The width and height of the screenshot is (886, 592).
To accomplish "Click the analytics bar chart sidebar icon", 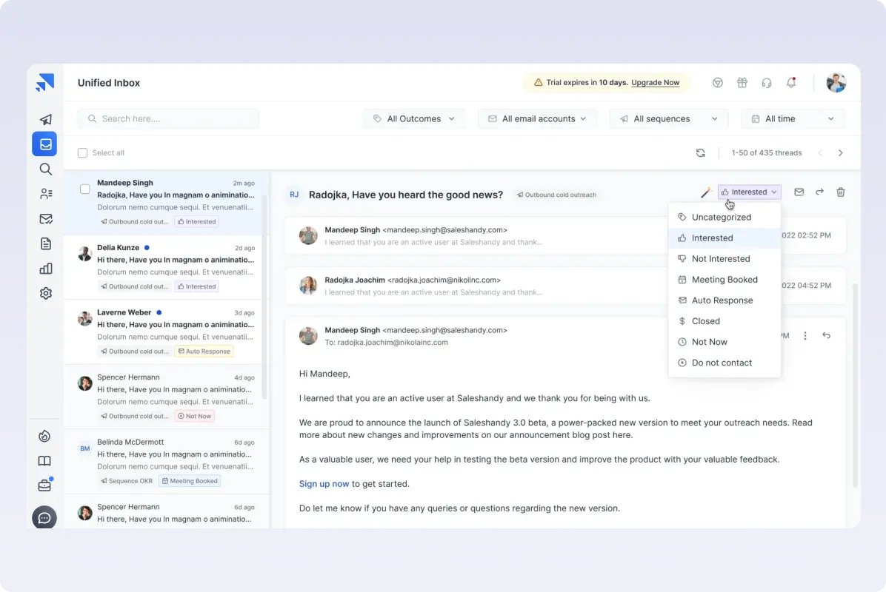I will (45, 268).
